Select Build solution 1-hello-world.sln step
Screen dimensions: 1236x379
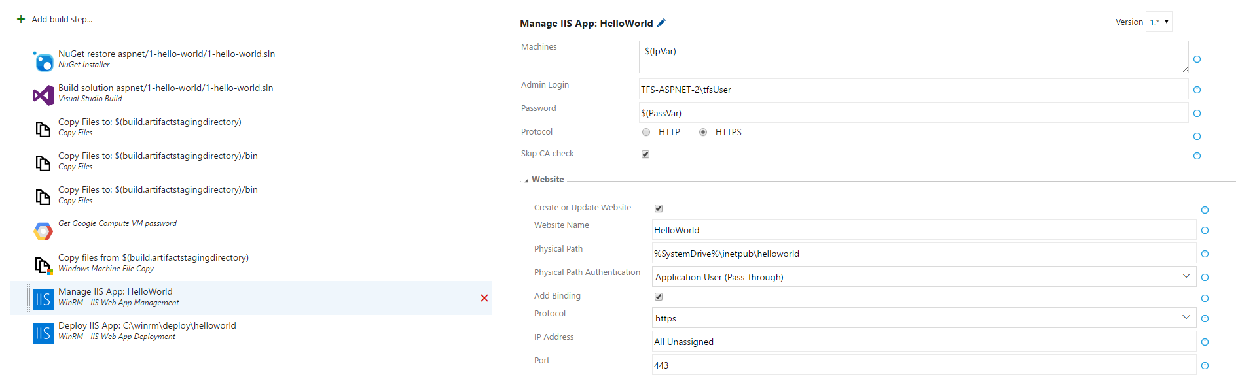pos(166,88)
